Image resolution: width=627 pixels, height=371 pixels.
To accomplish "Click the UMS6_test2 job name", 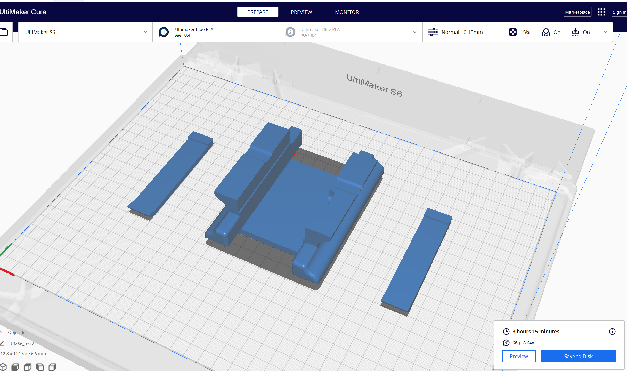I will (x=22, y=344).
